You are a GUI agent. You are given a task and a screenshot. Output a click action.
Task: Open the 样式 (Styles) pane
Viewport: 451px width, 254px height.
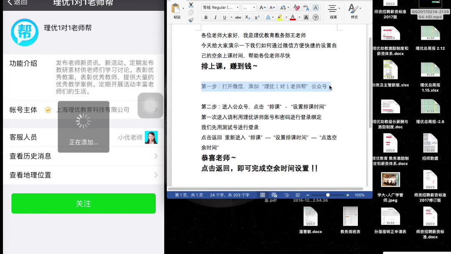353,9
